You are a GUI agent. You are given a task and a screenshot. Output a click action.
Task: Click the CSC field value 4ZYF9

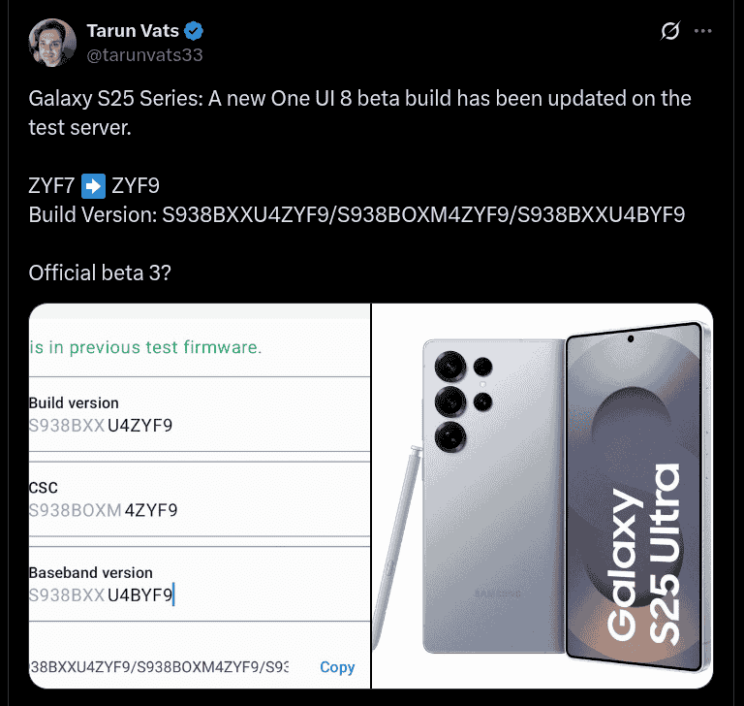click(x=151, y=510)
